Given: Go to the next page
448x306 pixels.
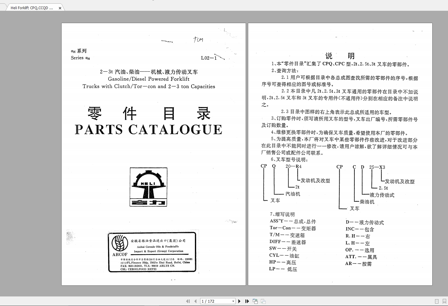Looking at the screenshot, I should 240,301.
